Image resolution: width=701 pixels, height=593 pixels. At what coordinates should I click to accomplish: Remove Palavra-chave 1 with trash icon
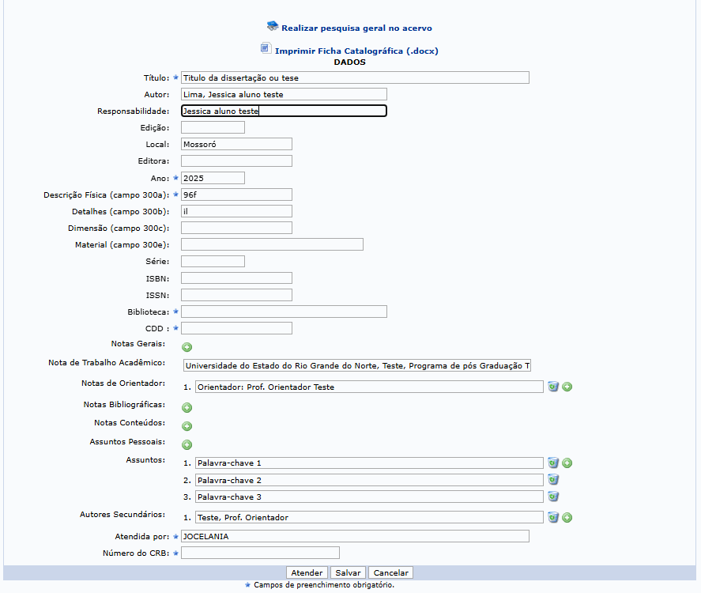pos(553,463)
